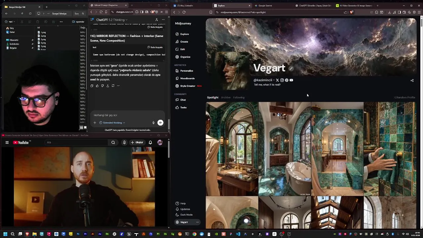Open the Instagram profile link icon
The image size is (423, 238).
point(282,80)
